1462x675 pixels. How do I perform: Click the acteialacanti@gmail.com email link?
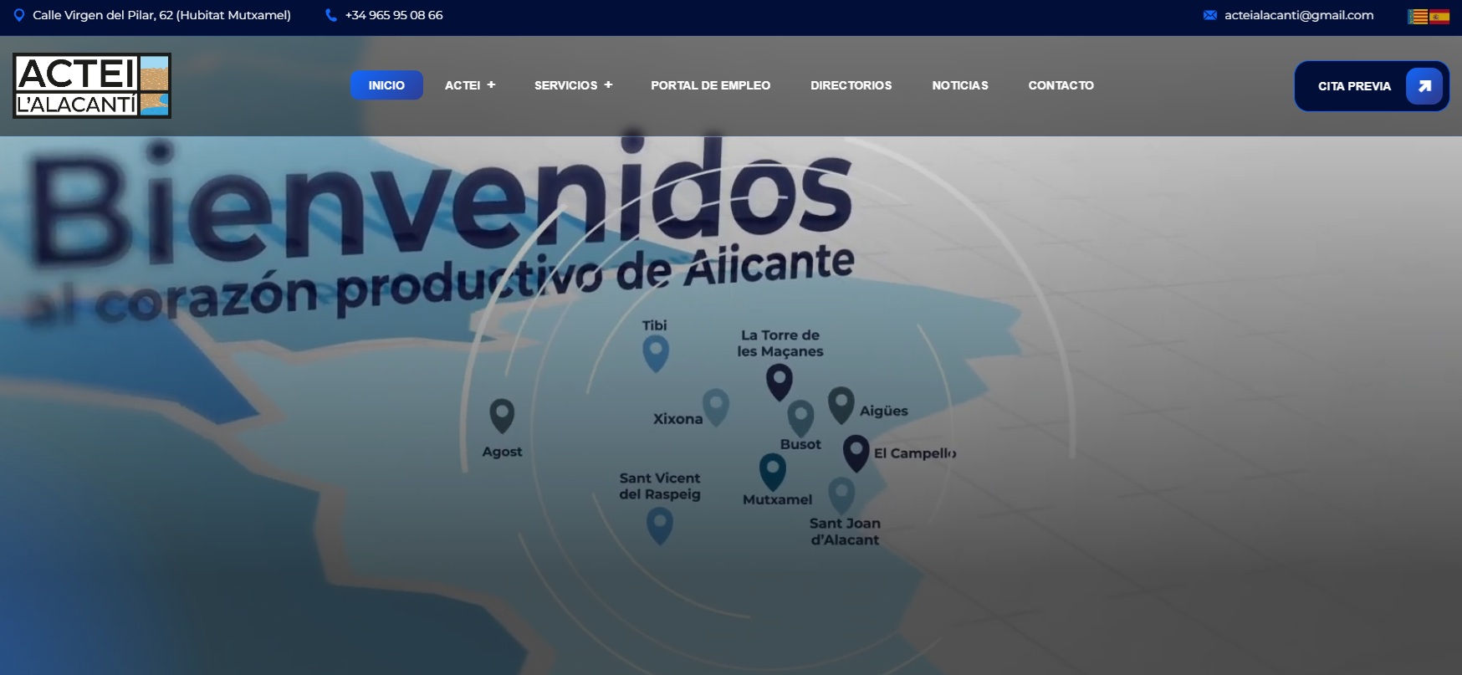pyautogui.click(x=1298, y=15)
